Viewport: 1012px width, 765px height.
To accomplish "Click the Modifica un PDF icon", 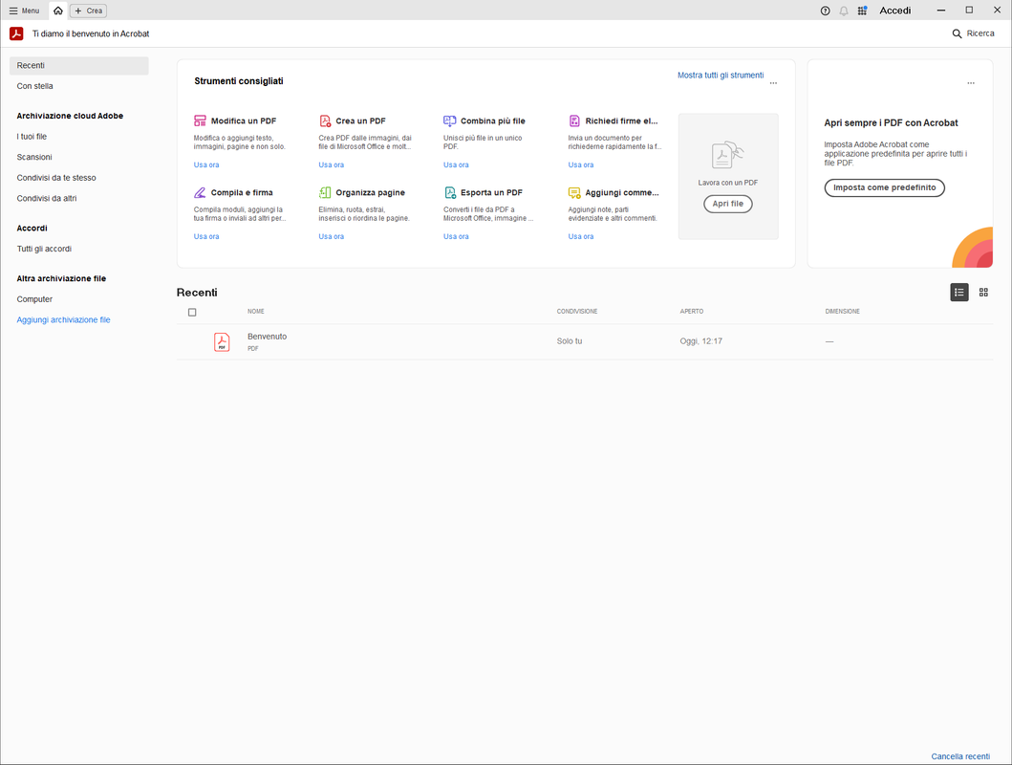I will point(200,120).
